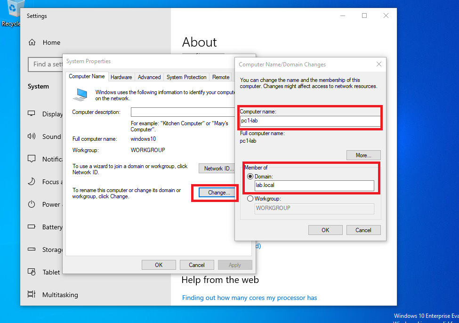
Task: Click the Tablet icon in sidebar
Action: tap(32, 272)
